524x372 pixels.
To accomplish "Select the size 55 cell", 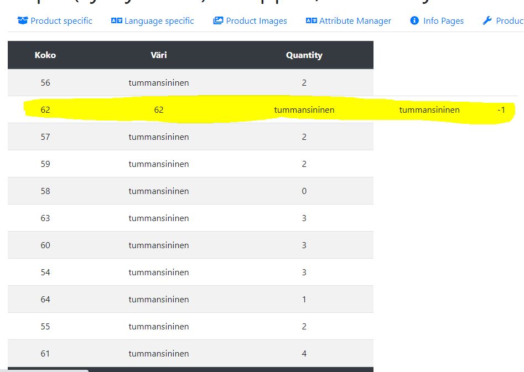I will [45, 326].
